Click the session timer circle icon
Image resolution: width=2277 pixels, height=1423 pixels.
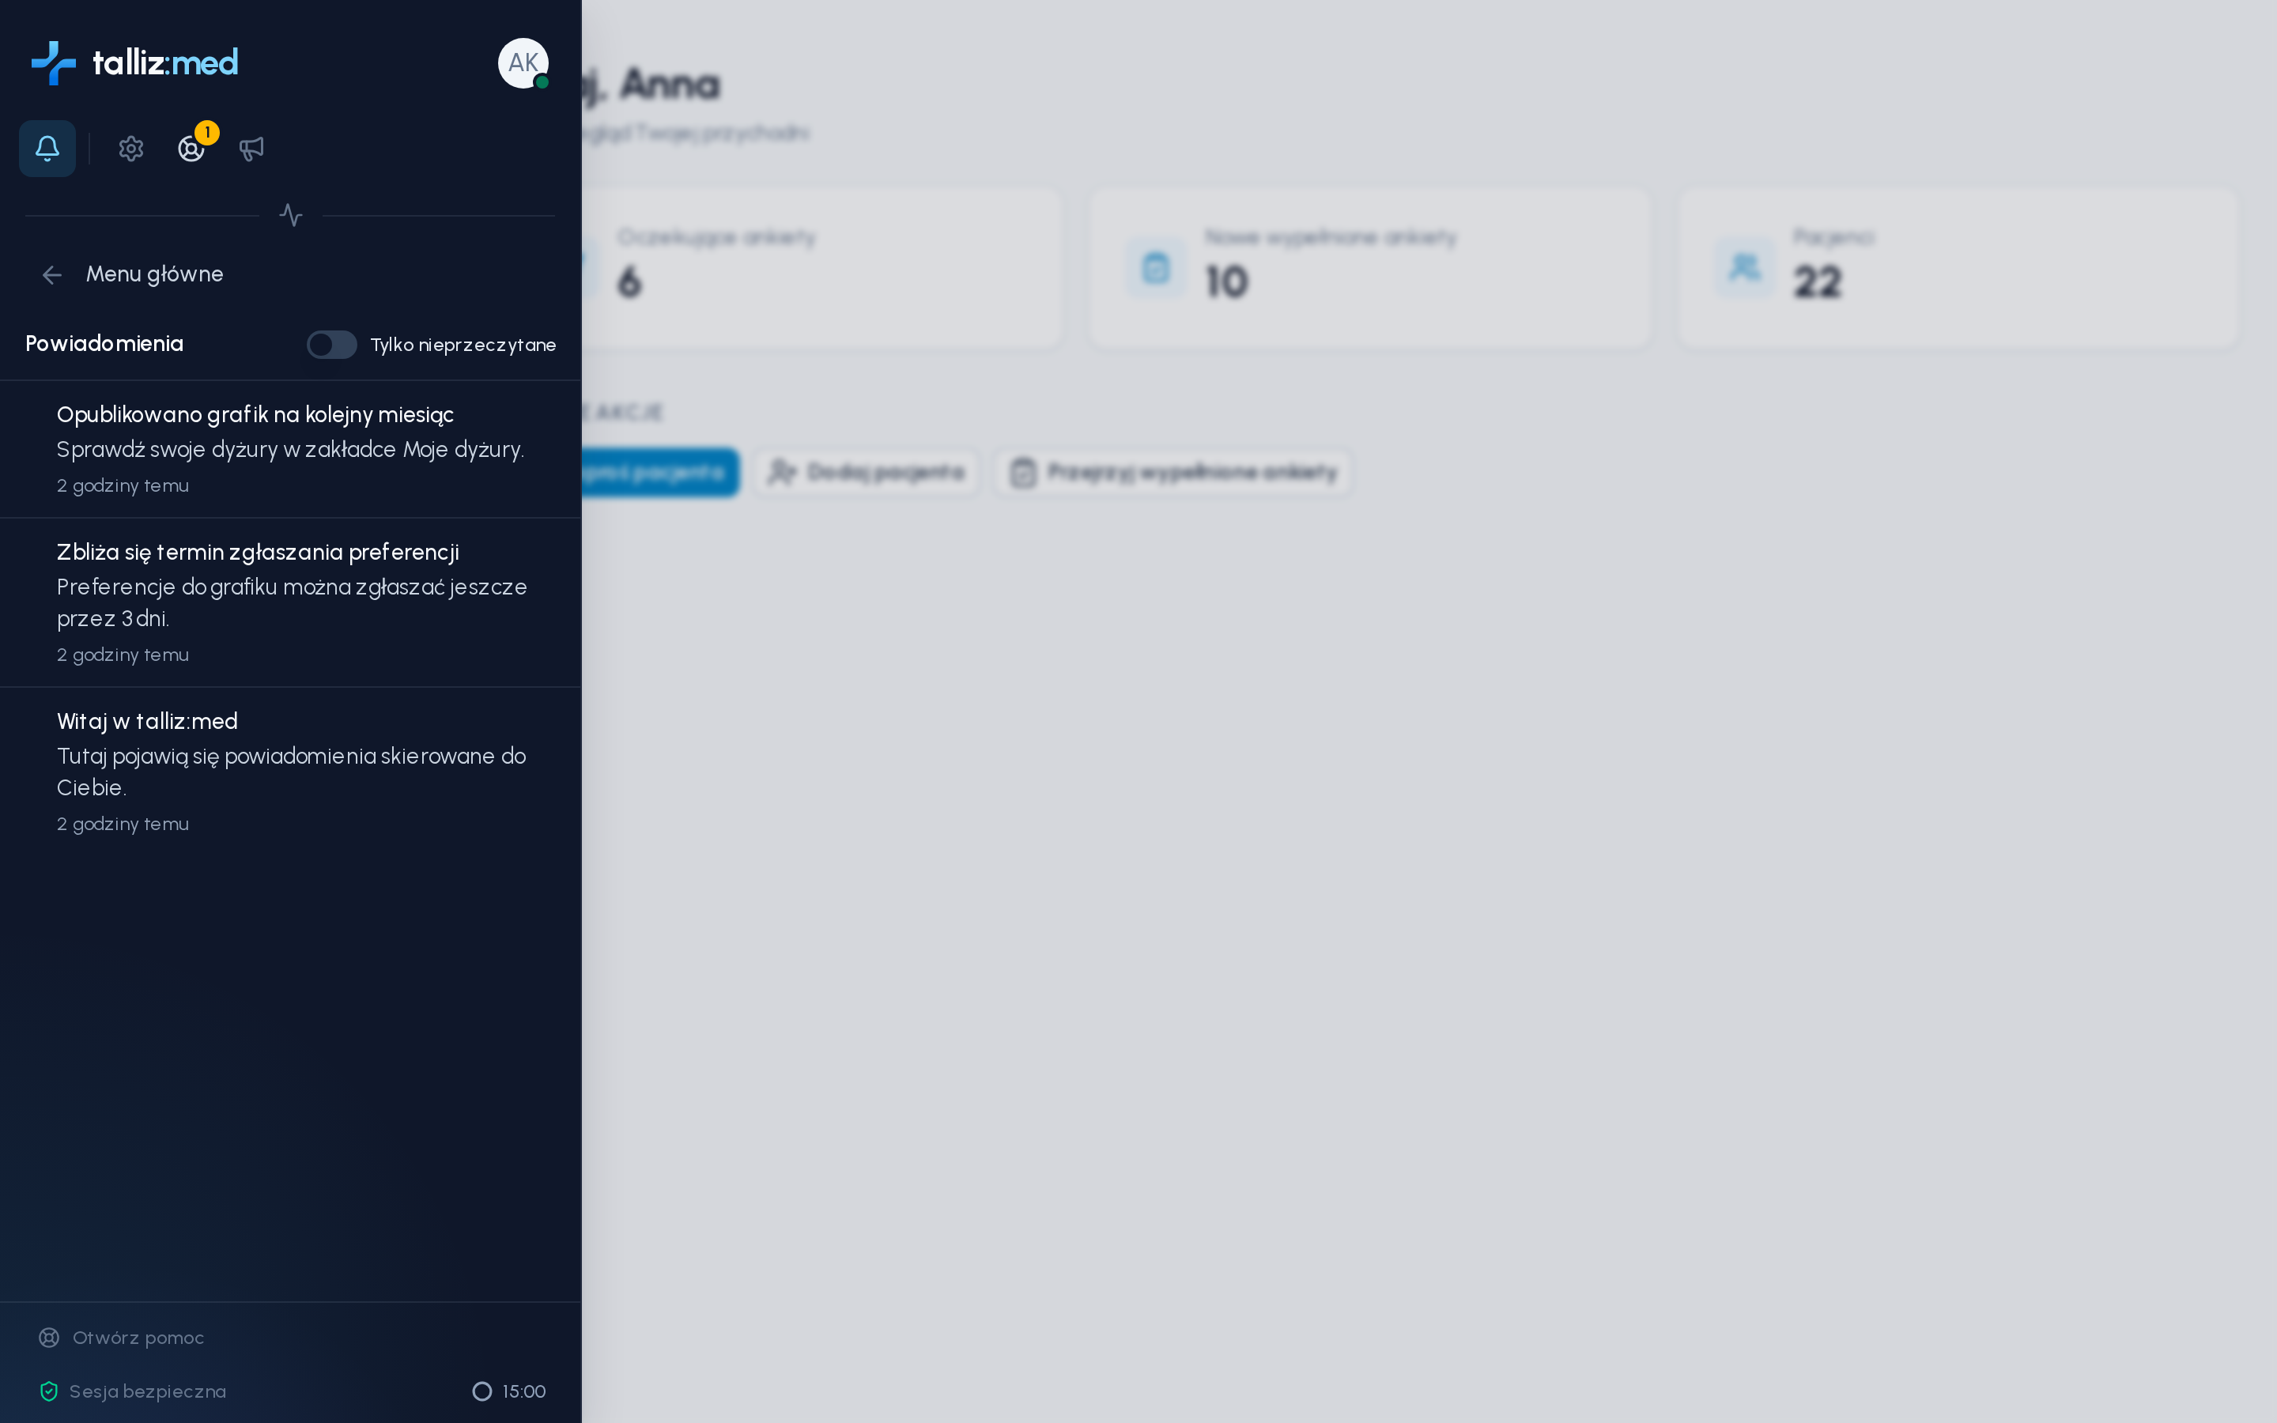coord(481,1391)
